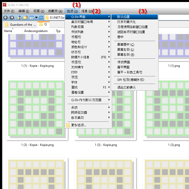This screenshot has height=189, width=189.
Task: Choose 屏幕右侧 (R)
Action: tap(135, 55)
